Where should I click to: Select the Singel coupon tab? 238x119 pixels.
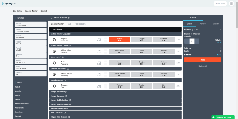[x=190, y=24]
